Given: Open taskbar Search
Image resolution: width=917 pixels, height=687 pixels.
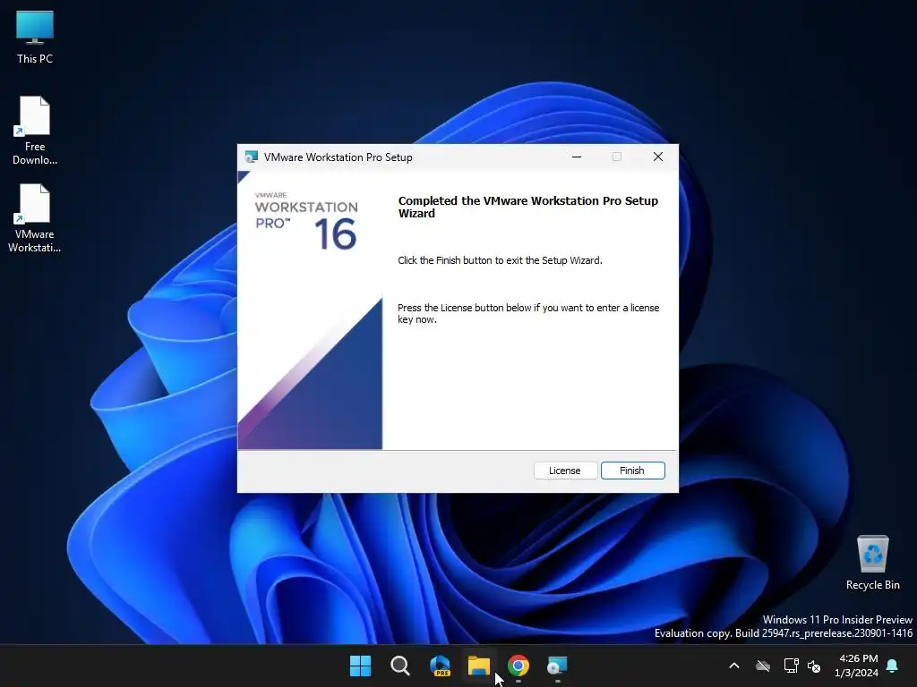Looking at the screenshot, I should [x=400, y=666].
